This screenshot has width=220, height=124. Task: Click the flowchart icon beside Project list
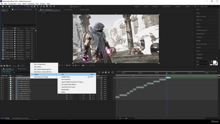click(36, 30)
